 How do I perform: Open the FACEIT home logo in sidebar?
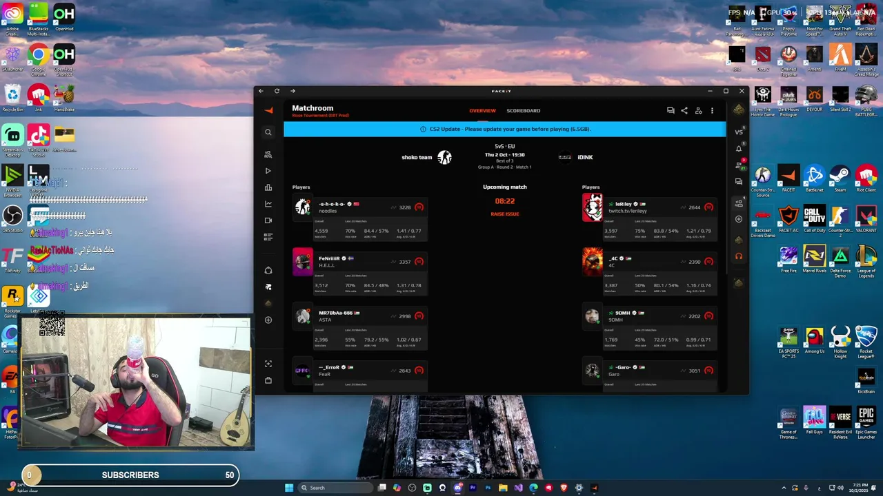268,110
